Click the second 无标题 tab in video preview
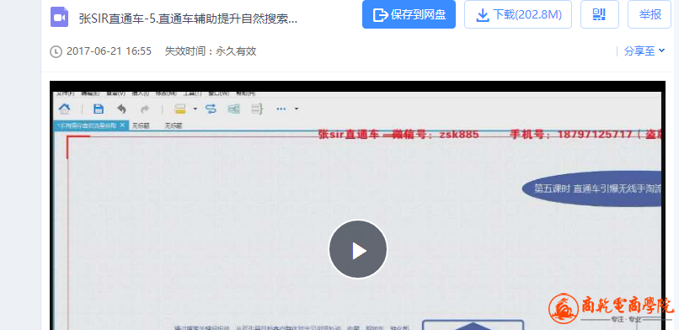The width and height of the screenshot is (679, 330). coord(174,126)
